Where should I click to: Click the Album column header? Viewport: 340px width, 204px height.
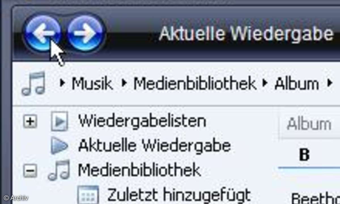(309, 124)
